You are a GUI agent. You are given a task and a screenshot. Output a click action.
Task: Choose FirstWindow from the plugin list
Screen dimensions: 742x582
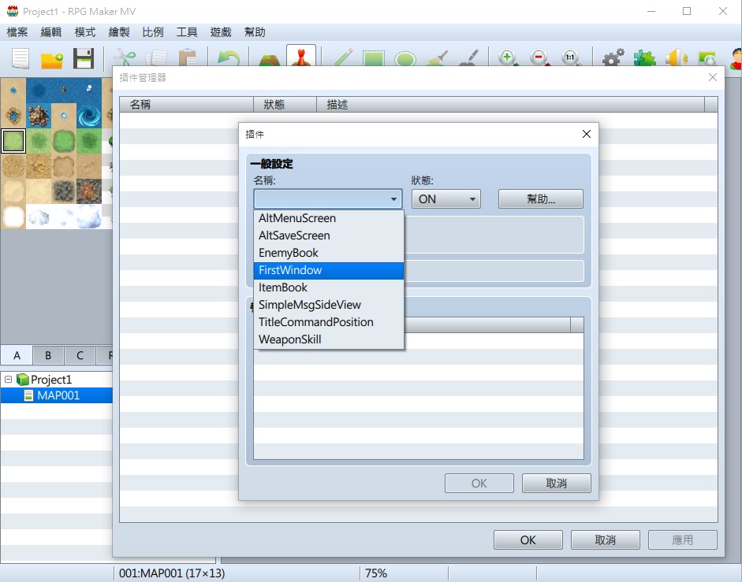pyautogui.click(x=329, y=270)
